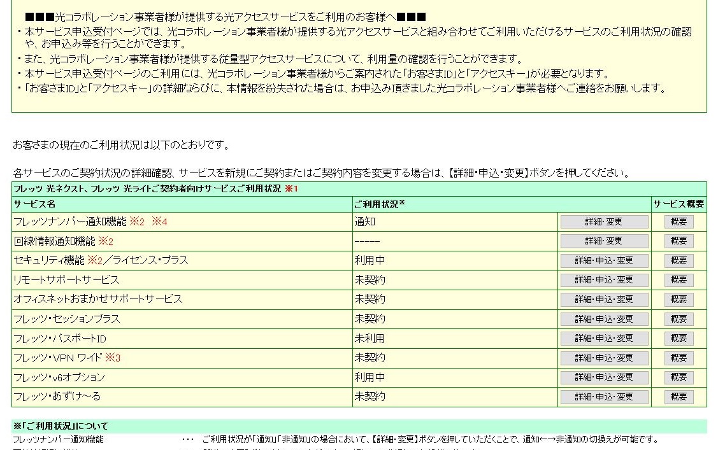Open 詳細・申込・変更 for フレッツ・パスポートID
718x450 pixels.
604,339
